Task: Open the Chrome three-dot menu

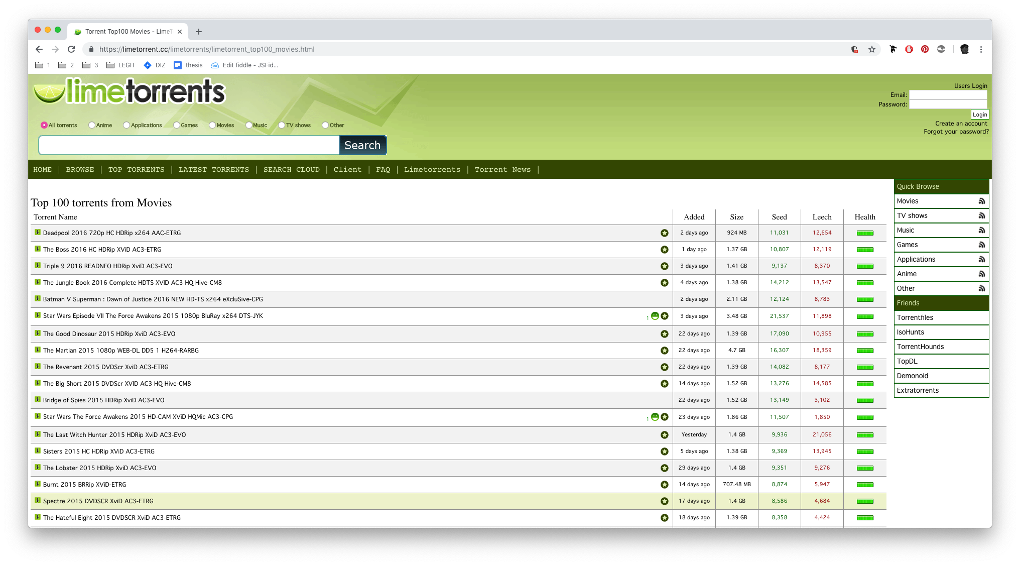Action: [x=981, y=49]
